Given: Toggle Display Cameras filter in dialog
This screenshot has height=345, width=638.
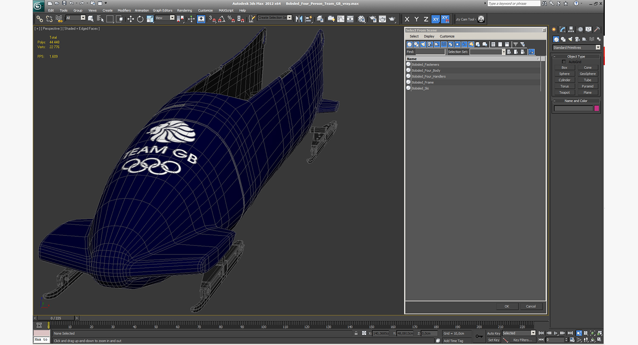Looking at the screenshot, I should (430, 44).
